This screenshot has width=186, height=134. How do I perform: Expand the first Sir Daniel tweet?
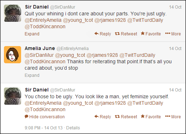click(x=32, y=34)
